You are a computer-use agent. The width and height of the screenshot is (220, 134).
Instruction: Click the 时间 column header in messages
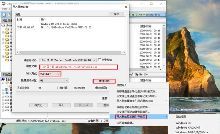(19, 19)
